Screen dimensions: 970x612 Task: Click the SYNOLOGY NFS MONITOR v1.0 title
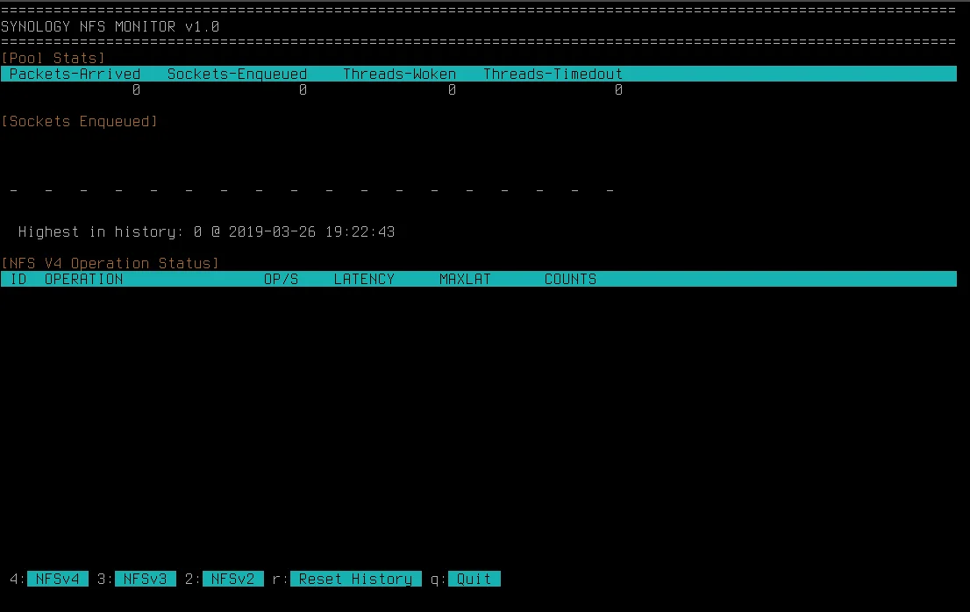[111, 26]
